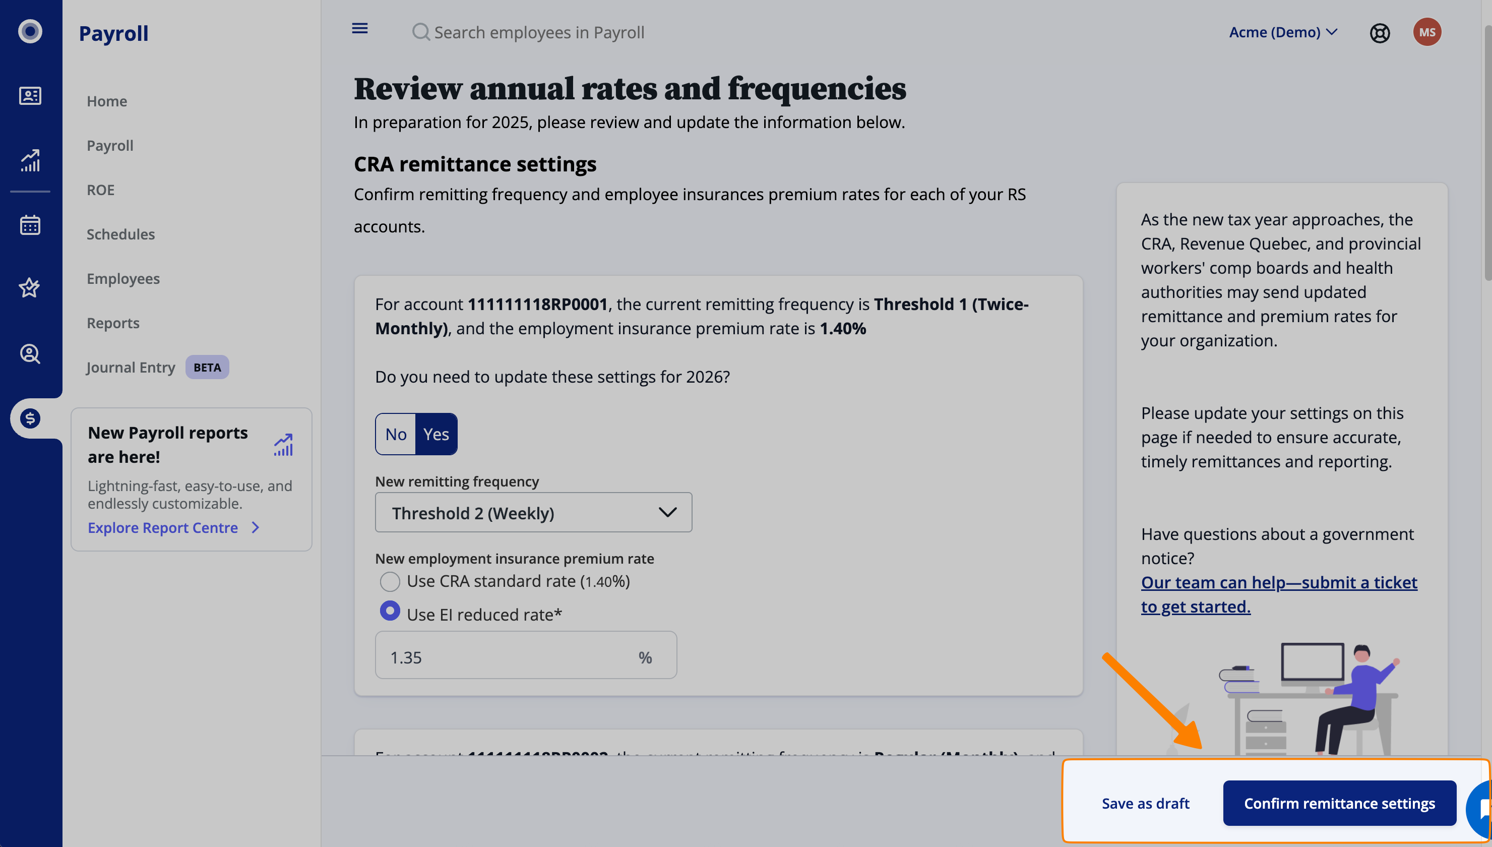Select the payroll dollar icon in sidebar
The height and width of the screenshot is (847, 1492).
(x=30, y=418)
